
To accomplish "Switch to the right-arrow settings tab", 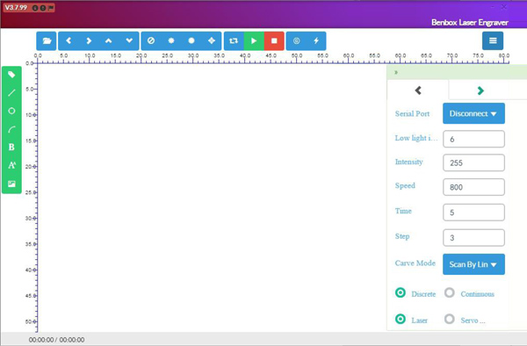I will (x=480, y=90).
